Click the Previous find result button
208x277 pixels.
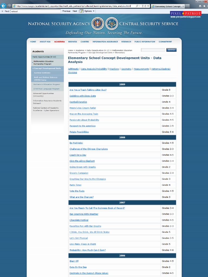pyautogui.click(x=66, y=11)
